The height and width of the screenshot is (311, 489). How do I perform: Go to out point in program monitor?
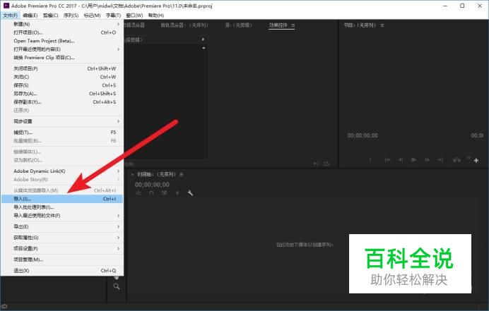[x=440, y=159]
